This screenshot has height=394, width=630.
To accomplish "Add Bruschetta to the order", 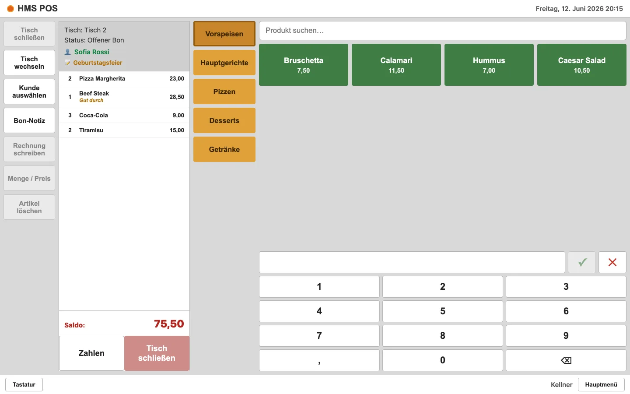I will click(x=304, y=65).
